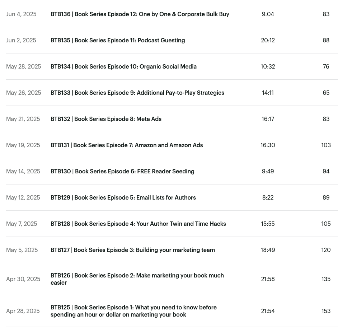Screen dimensions: 338x327
Task: Select the 120 download count for BTB127
Action: [326, 250]
